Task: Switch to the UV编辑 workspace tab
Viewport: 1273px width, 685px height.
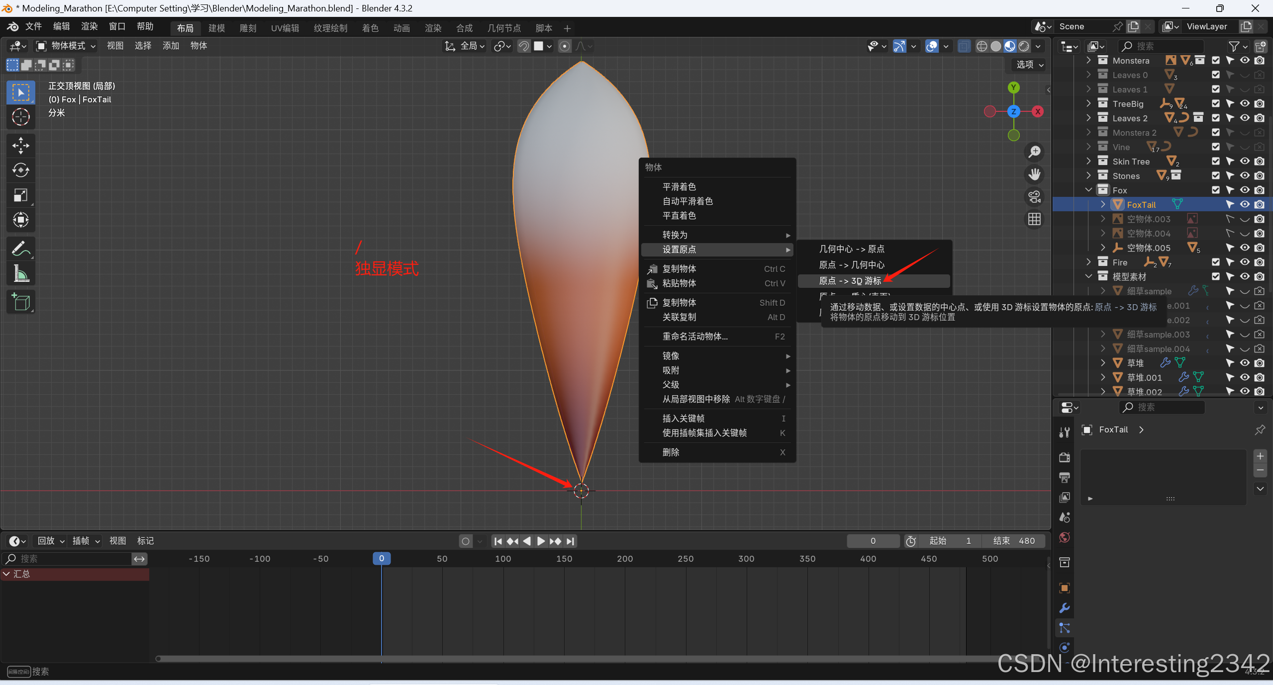Action: pyautogui.click(x=285, y=28)
